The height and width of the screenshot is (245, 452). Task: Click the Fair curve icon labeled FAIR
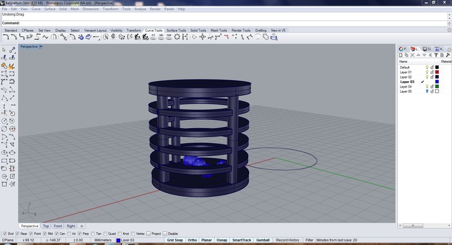click(x=169, y=37)
